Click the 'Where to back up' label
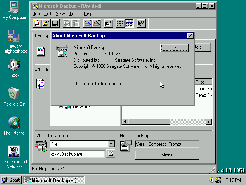Viewport: 246px width, 185px height. click(x=51, y=136)
